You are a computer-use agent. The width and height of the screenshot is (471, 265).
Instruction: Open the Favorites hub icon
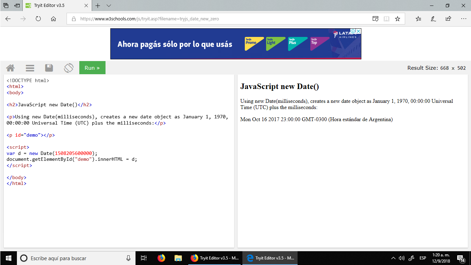coord(419,19)
